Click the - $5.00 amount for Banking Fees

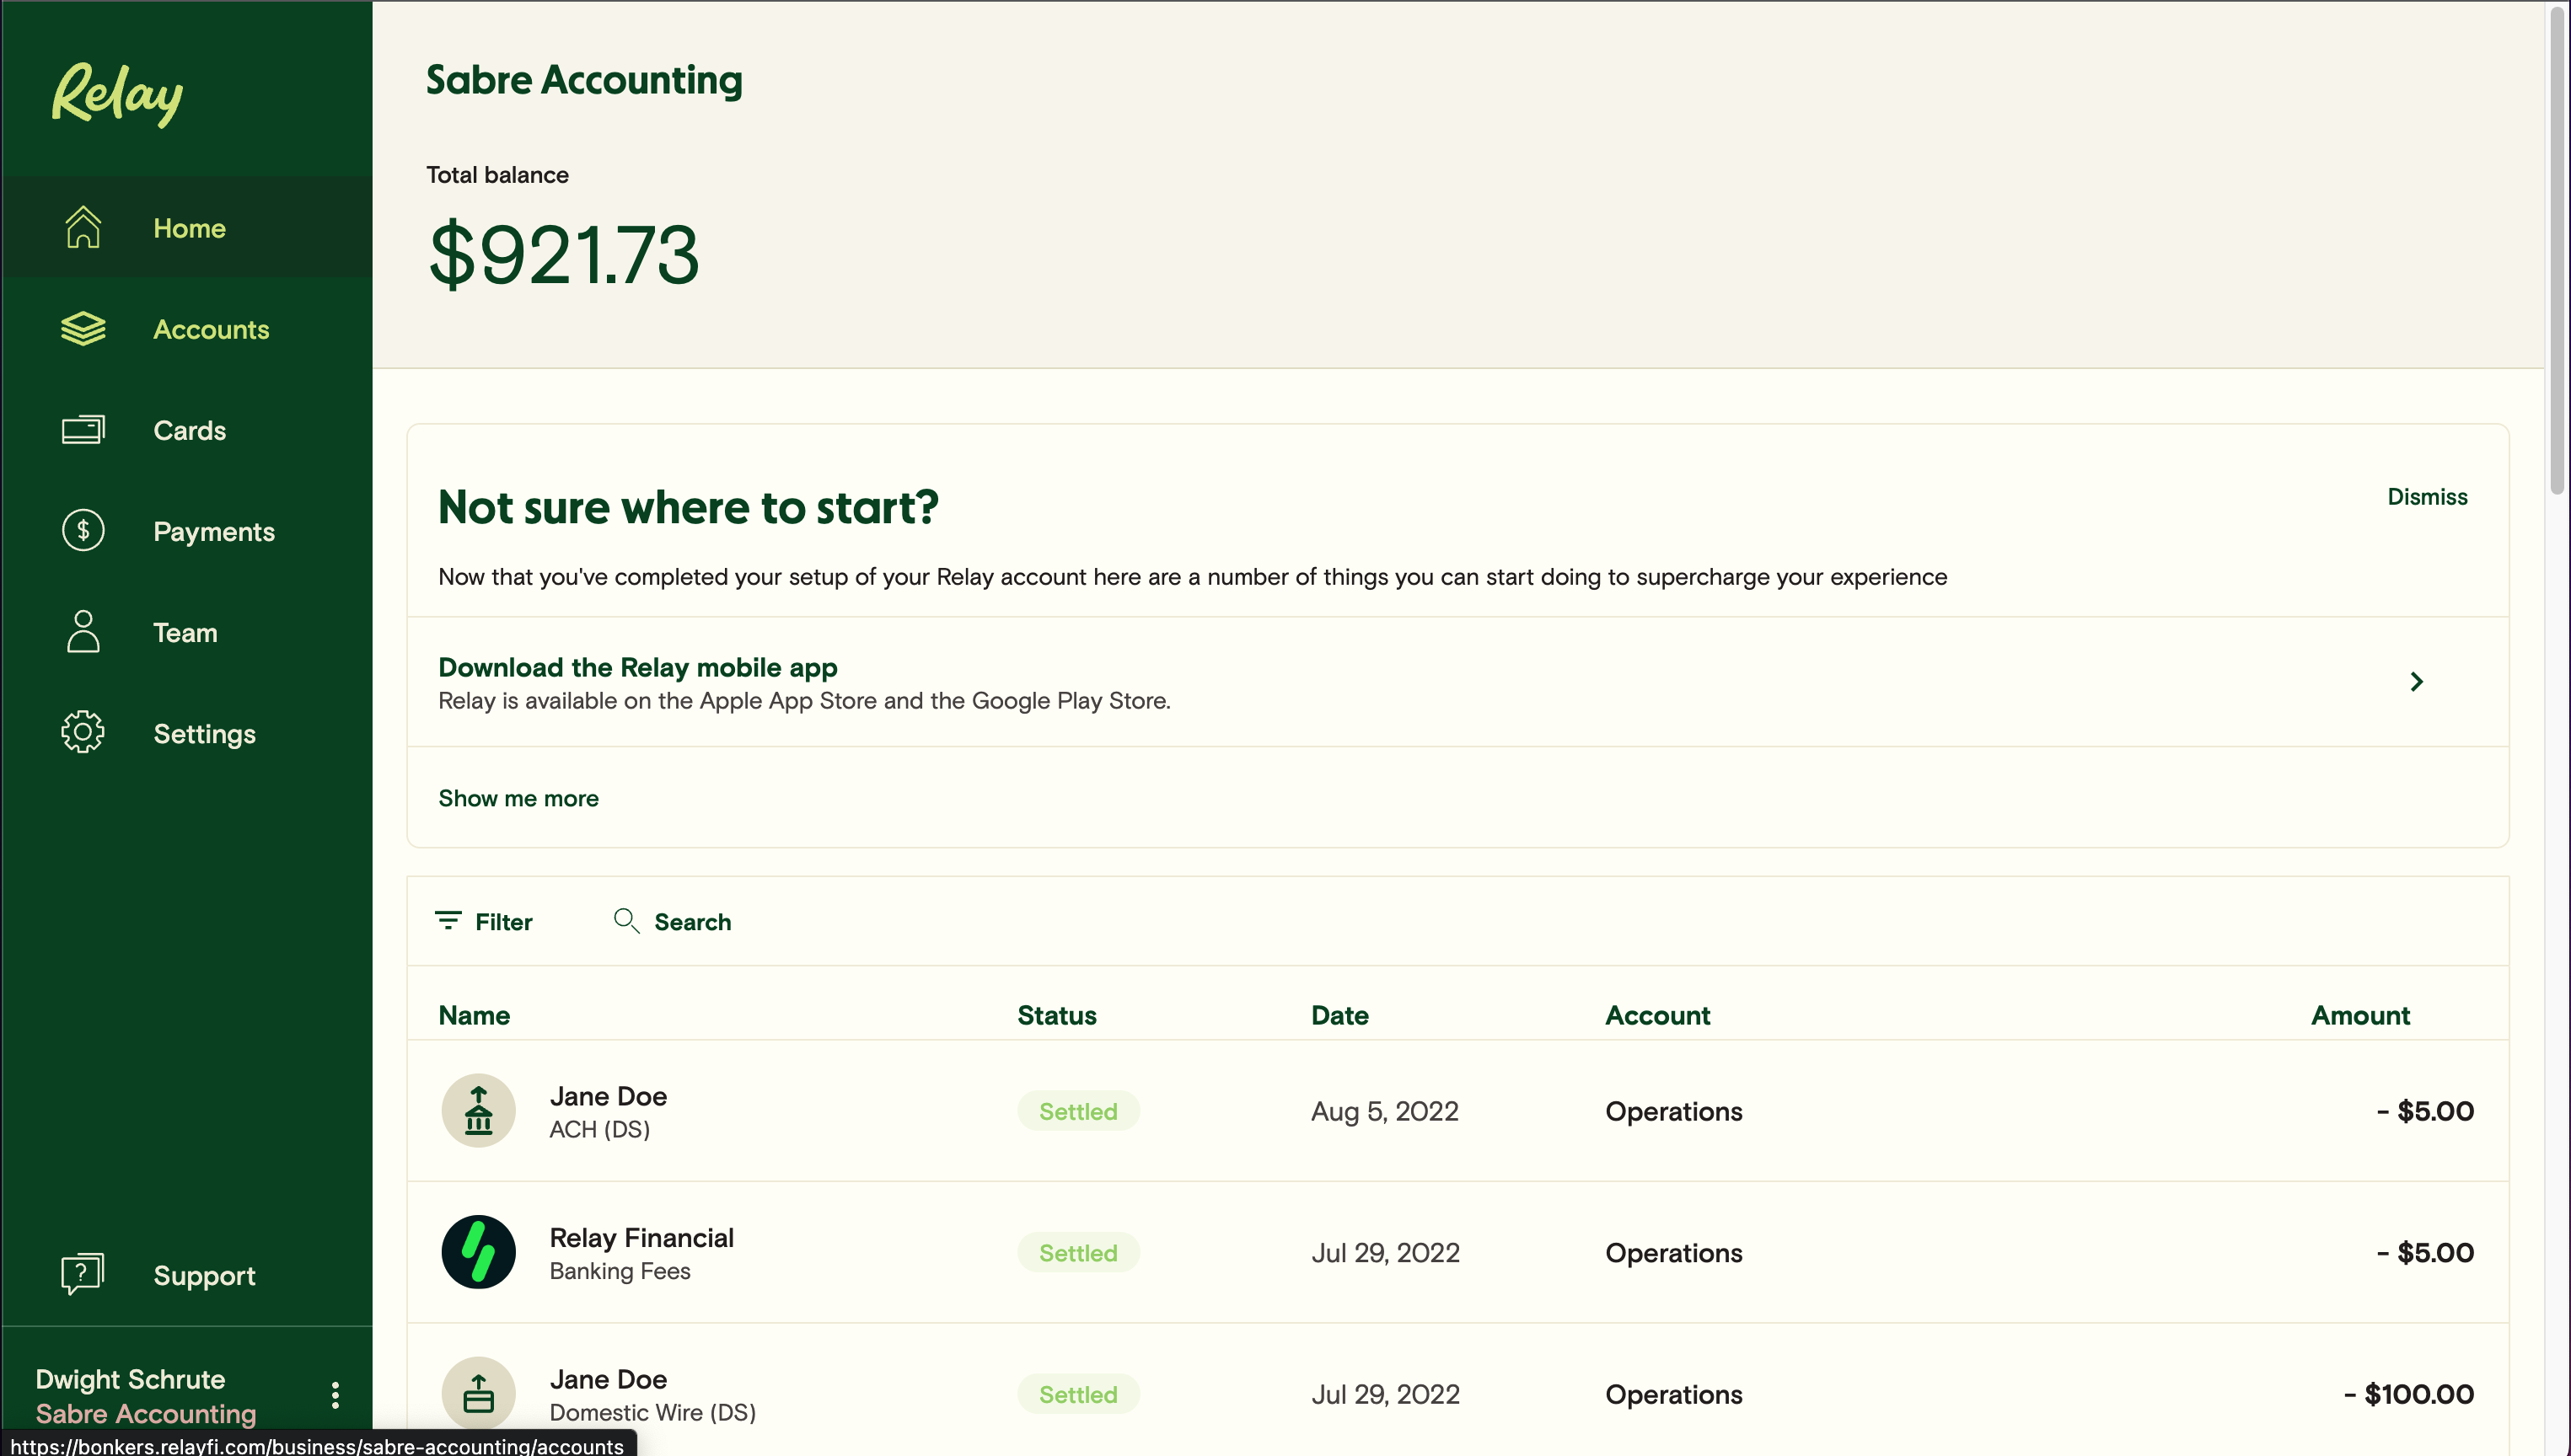[2425, 1252]
